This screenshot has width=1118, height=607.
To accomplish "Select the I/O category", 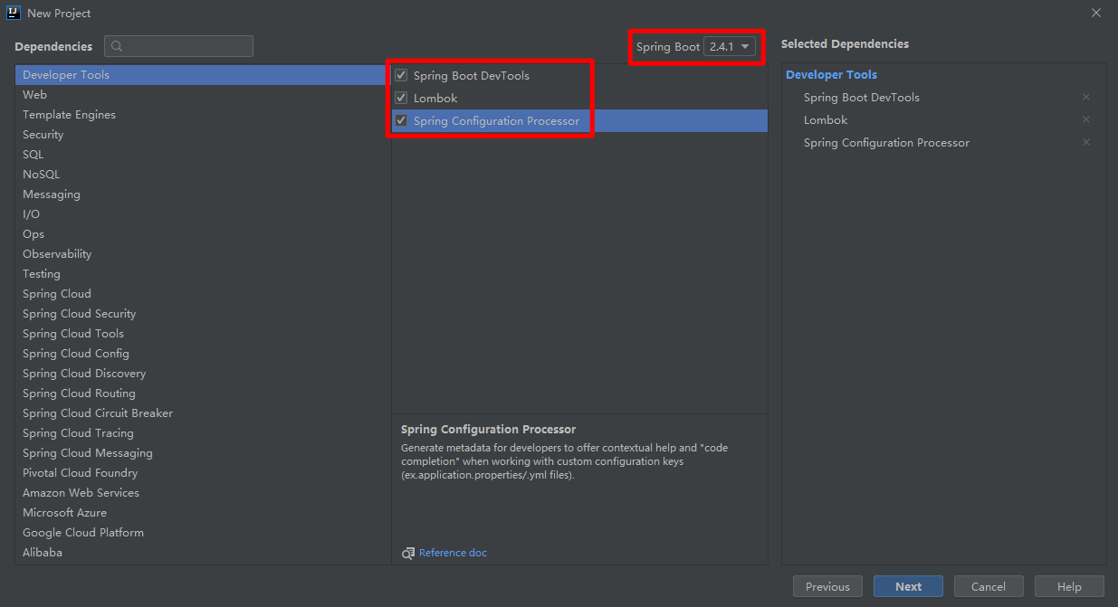I will click(201, 214).
